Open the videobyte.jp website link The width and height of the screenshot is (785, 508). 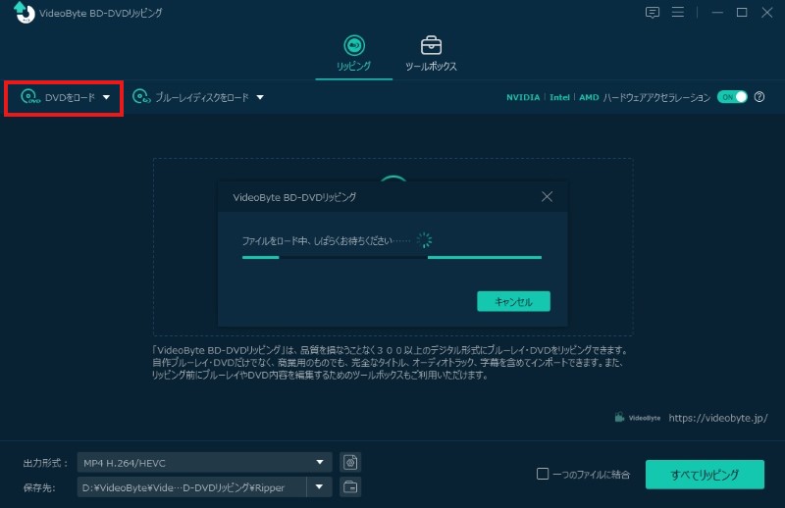[x=718, y=417]
